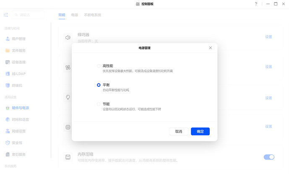Select the 节能 radio option
This screenshot has height=174, width=289.
coord(99,104)
